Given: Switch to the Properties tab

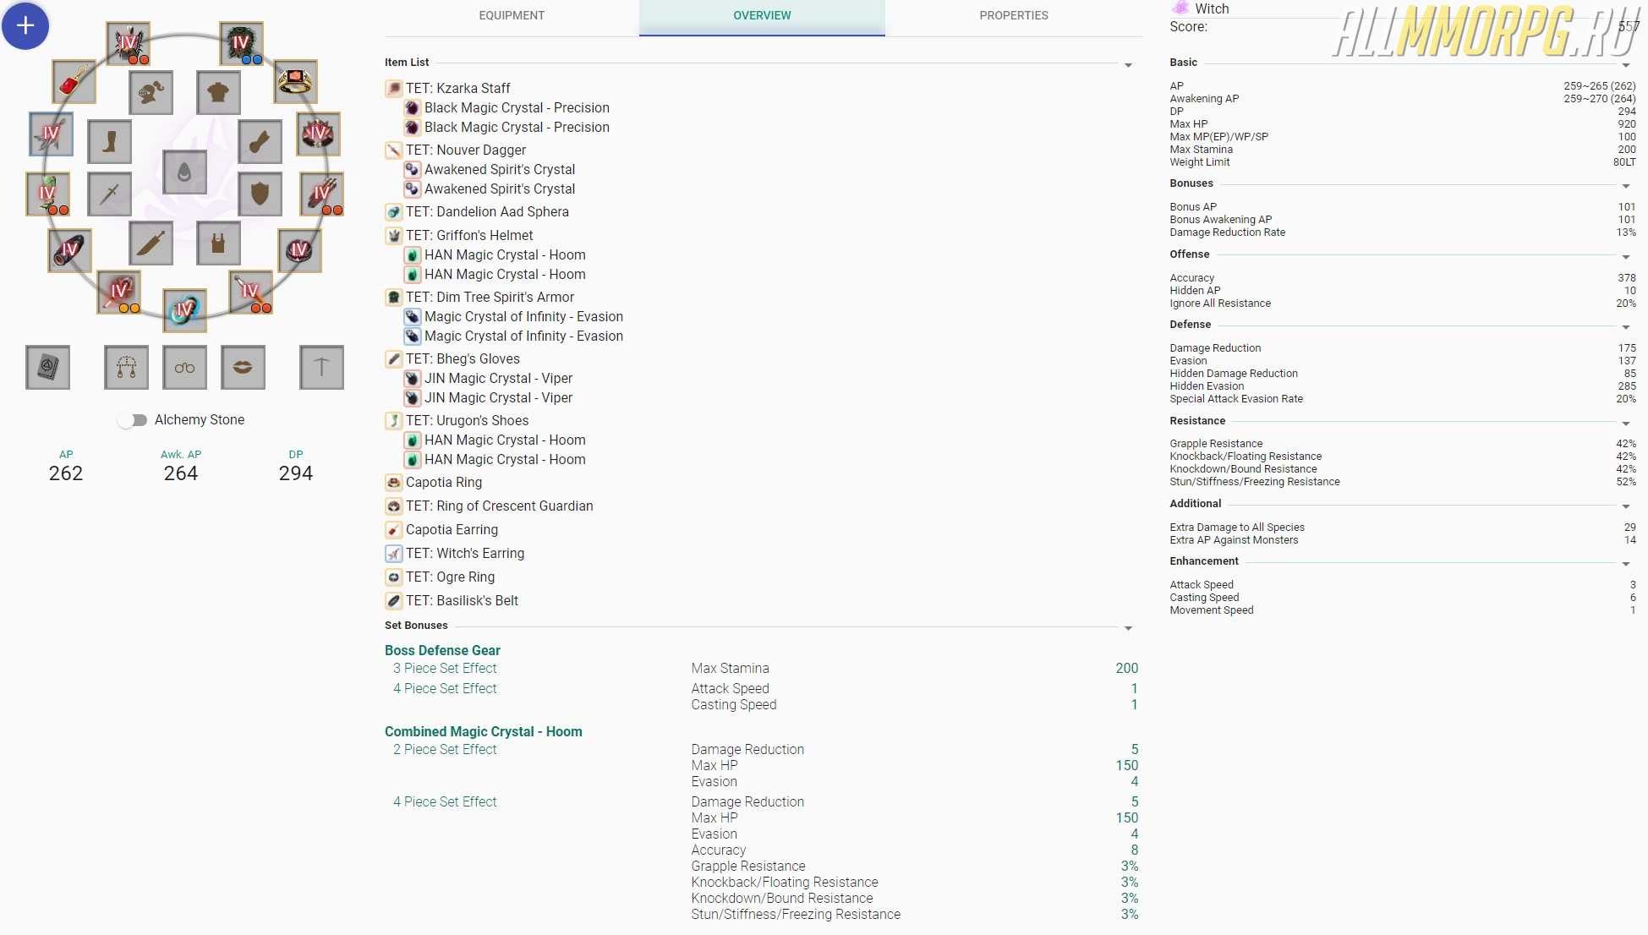Looking at the screenshot, I should point(1014,16).
